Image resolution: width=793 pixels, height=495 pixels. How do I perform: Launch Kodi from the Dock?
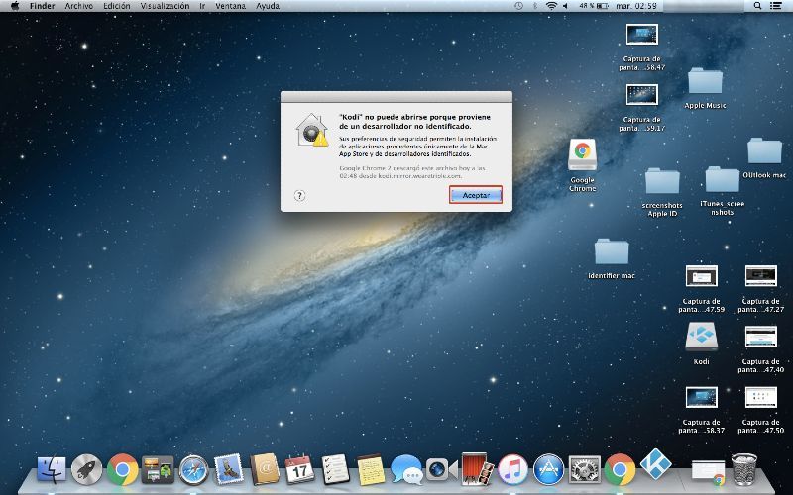tap(655, 463)
